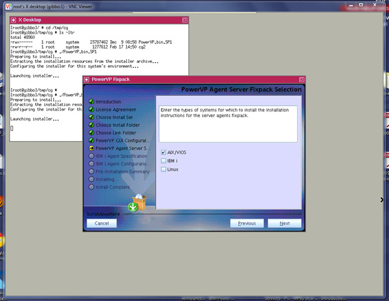Open the PowerVP Fixpack window menu icon
The image size is (389, 301).
tap(86, 80)
